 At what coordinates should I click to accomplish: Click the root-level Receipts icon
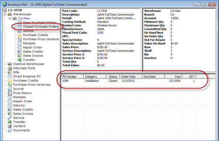point(10,97)
